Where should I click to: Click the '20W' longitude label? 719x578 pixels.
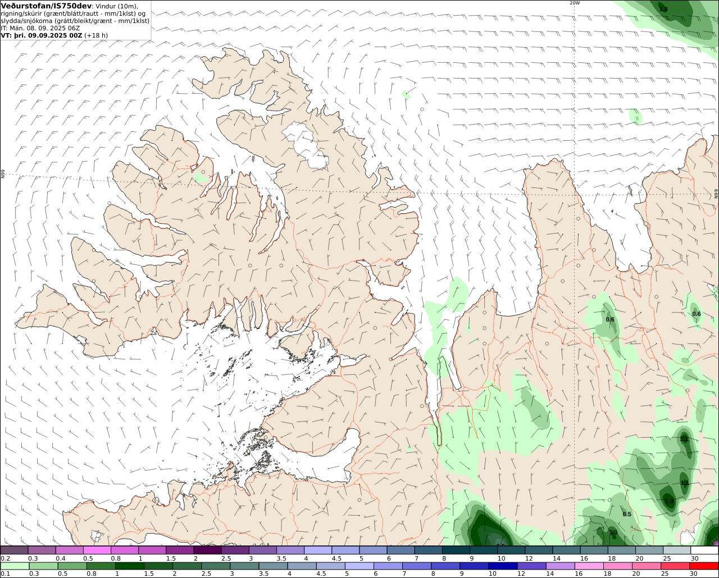(574, 3)
